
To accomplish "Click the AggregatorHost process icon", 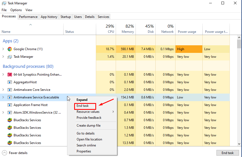I will 10,82.
